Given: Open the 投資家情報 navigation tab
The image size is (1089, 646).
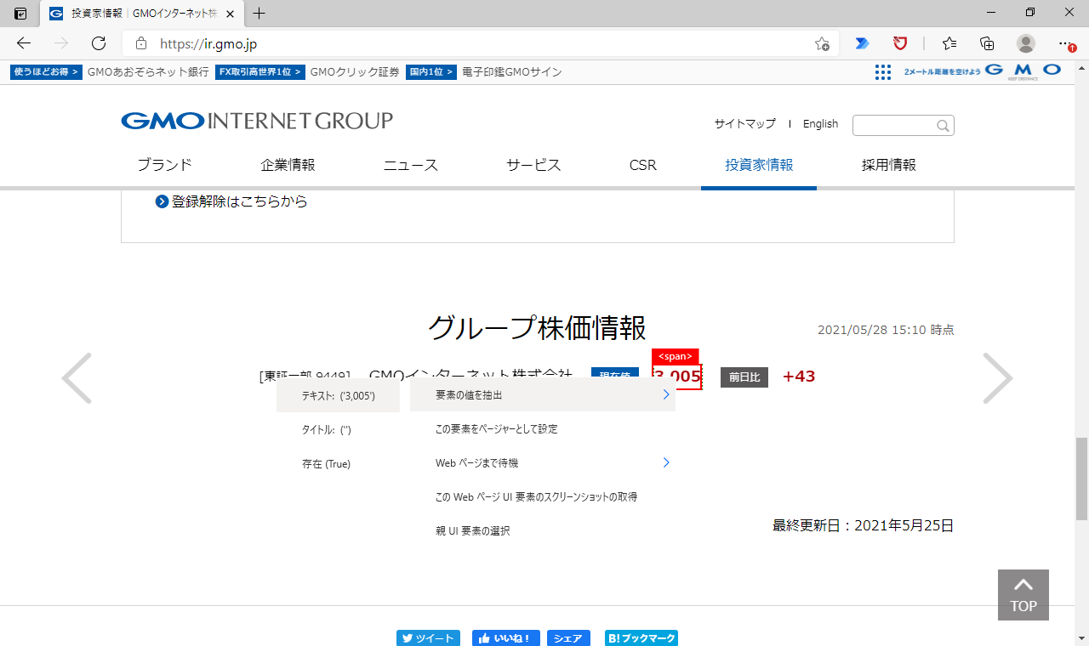Looking at the screenshot, I should tap(759, 165).
